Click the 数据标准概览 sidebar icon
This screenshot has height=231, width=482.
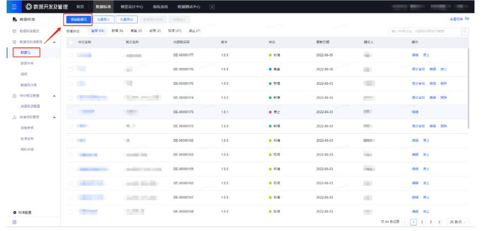coord(14,31)
